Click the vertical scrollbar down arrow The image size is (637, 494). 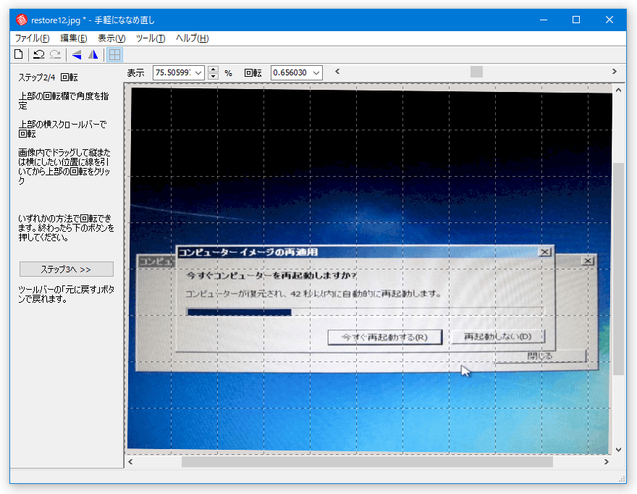[x=618, y=450]
